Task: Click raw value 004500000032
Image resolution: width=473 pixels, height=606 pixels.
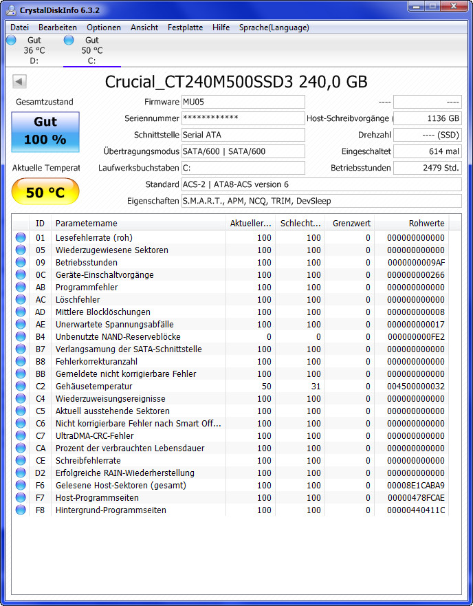Action: 416,386
